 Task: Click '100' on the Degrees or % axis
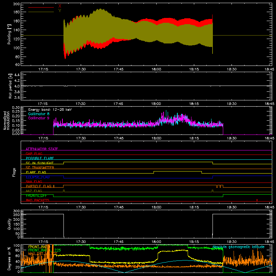click(16, 246)
